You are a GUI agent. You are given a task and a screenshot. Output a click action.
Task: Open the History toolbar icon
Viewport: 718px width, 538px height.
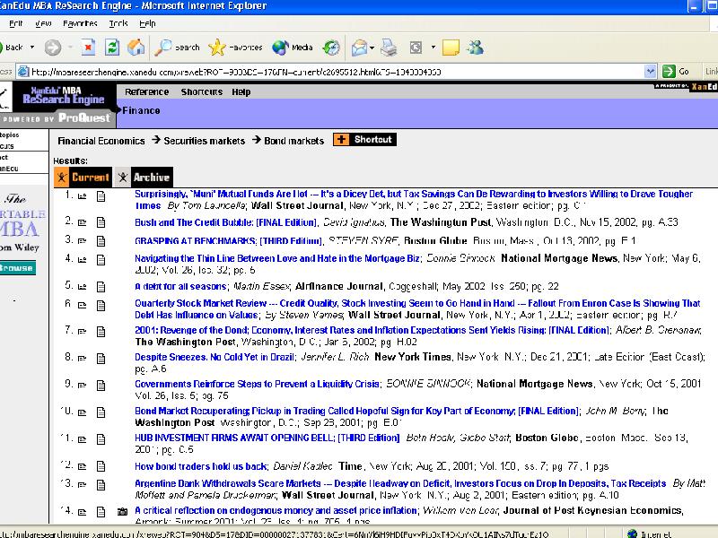(331, 48)
